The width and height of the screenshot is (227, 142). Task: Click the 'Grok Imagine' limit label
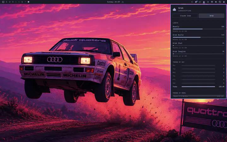tap(179, 51)
